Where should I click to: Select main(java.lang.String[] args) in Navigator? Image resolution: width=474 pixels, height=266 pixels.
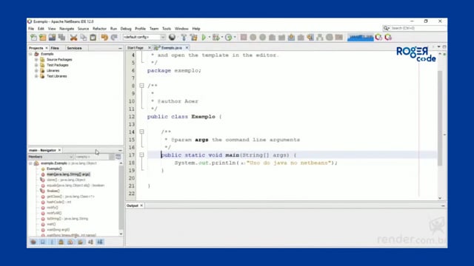pos(68,174)
